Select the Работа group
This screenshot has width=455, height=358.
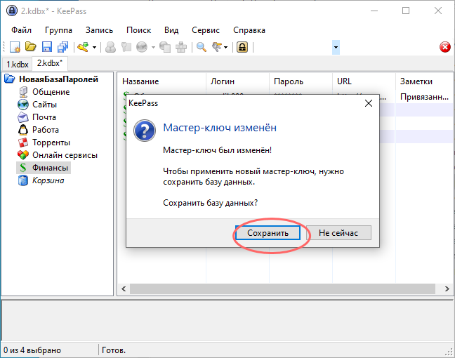pos(46,130)
